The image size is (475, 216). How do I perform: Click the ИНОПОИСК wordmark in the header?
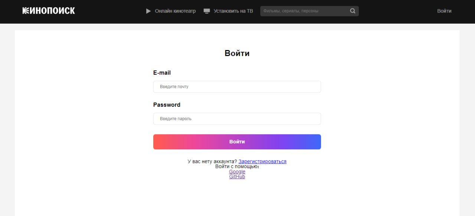(x=52, y=11)
